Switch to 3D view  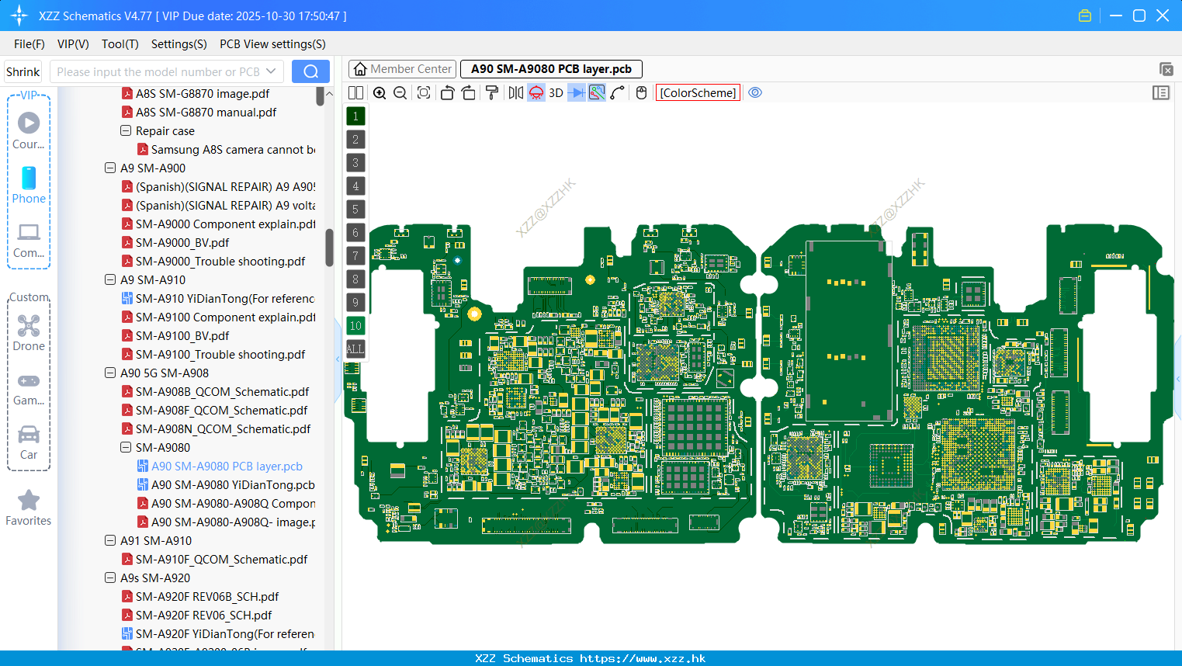[x=556, y=92]
